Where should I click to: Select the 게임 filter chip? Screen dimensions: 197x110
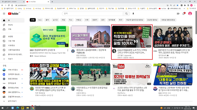[x=64, y=20]
